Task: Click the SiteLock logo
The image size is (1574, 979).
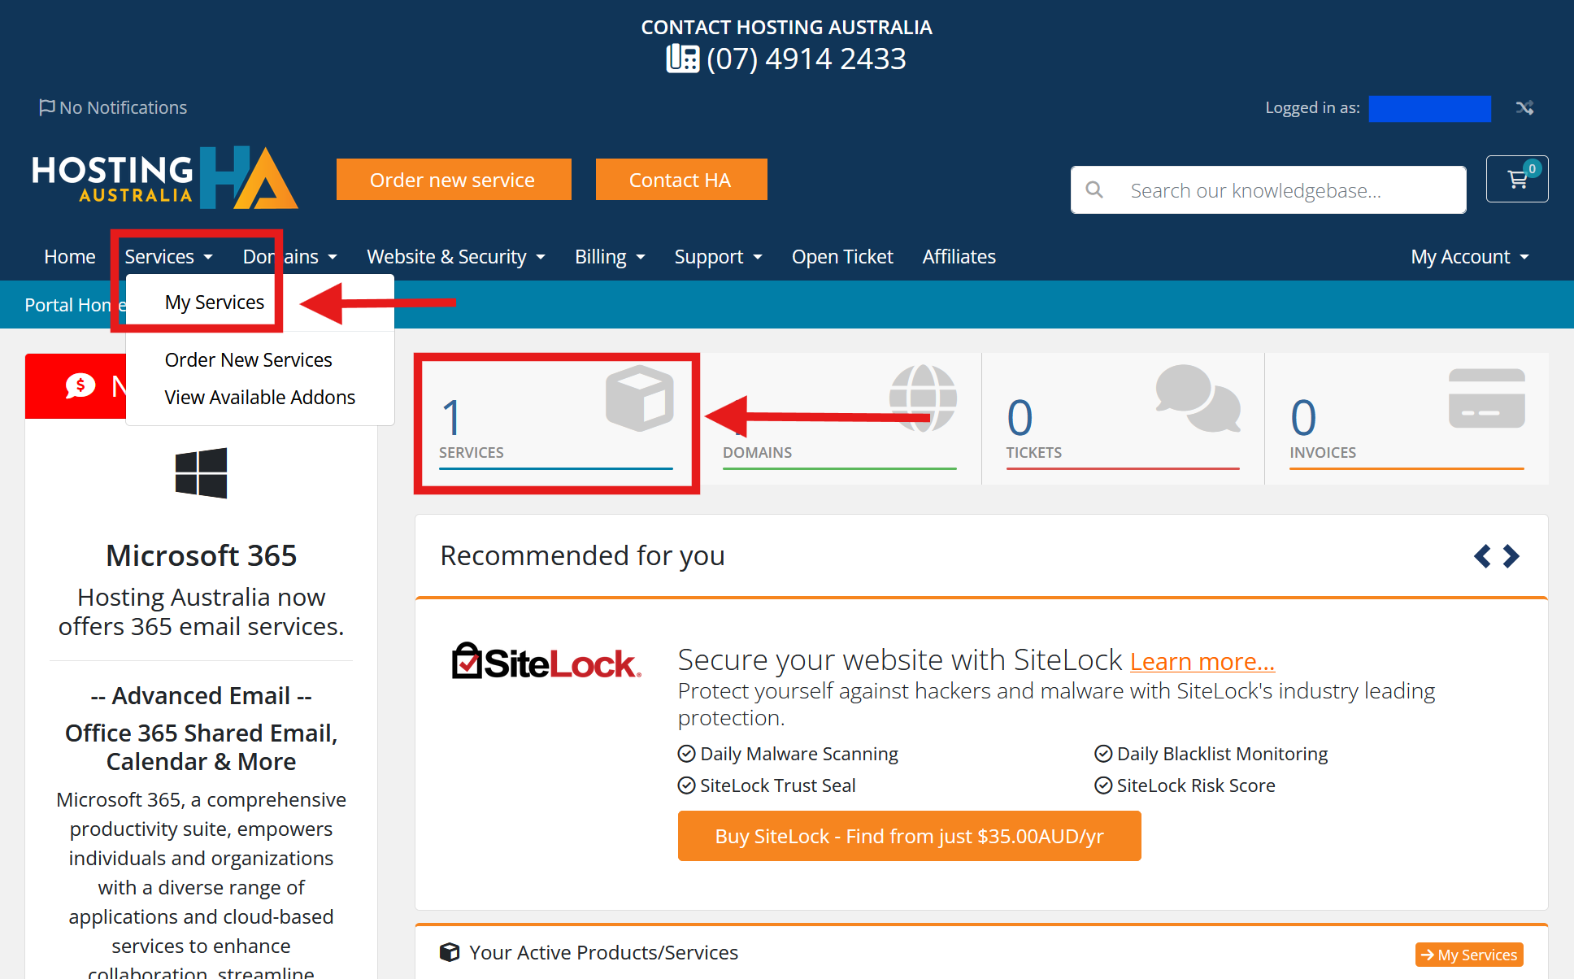Action: pos(546,662)
